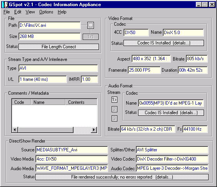Open the Options menu
The height and width of the screenshot is (187, 217).
click(x=46, y=12)
